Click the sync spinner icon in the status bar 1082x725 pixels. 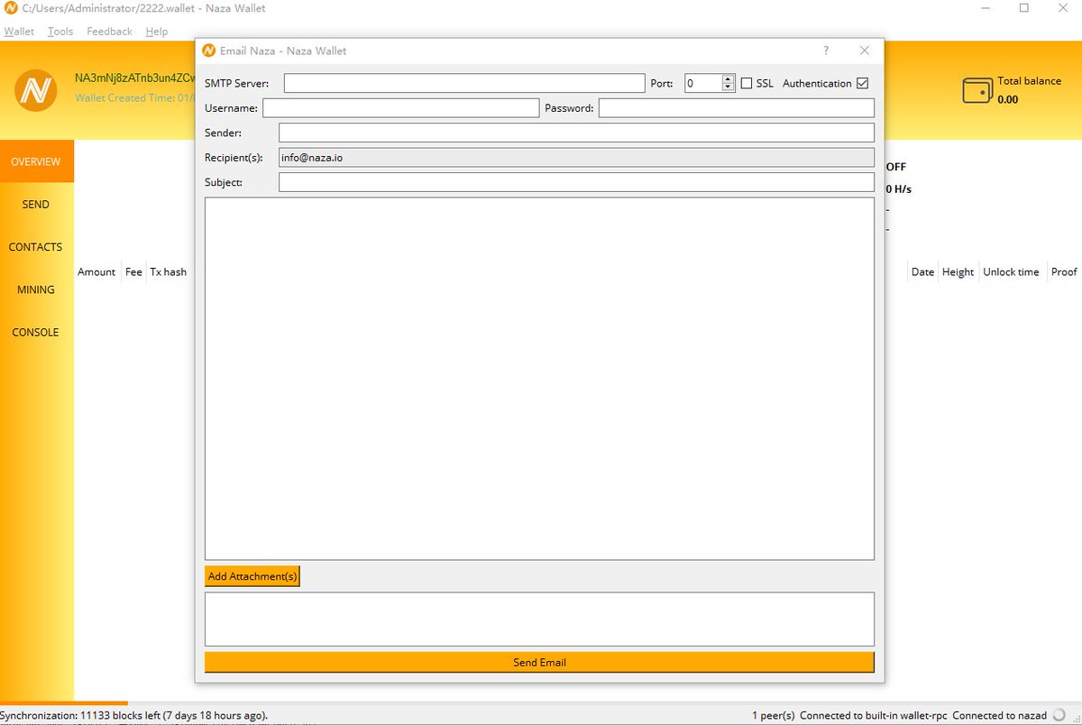click(1059, 715)
